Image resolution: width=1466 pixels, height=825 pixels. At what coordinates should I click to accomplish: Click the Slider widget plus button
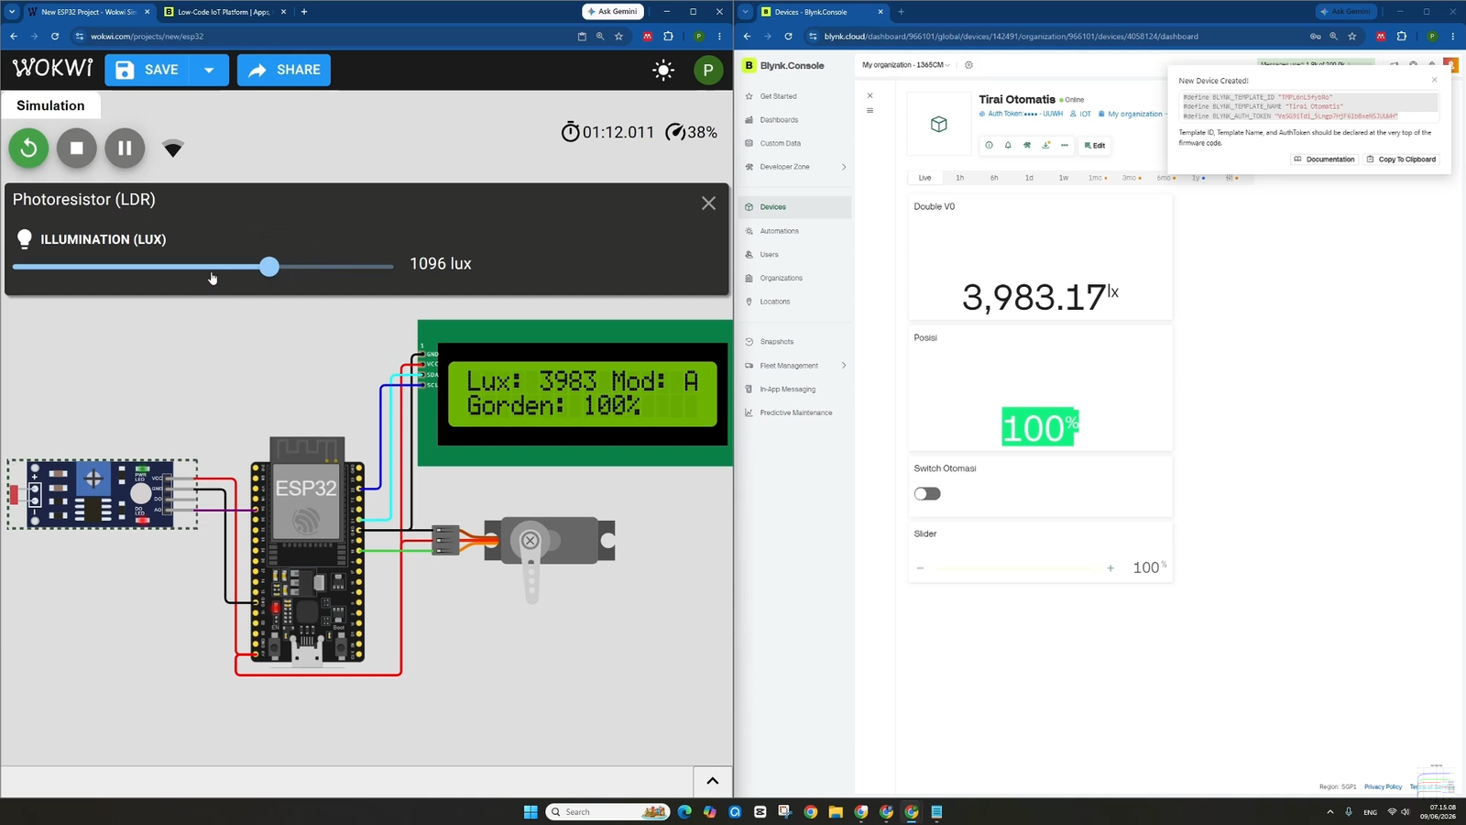[1110, 568]
